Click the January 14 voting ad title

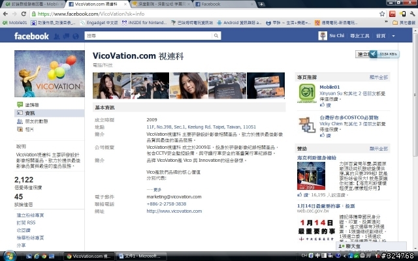coord(326,206)
